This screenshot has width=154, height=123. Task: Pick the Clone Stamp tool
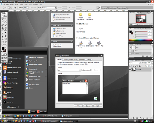tap(3, 28)
